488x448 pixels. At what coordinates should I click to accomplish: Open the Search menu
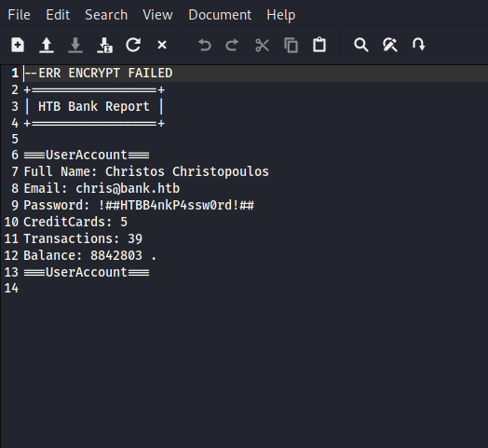[106, 15]
